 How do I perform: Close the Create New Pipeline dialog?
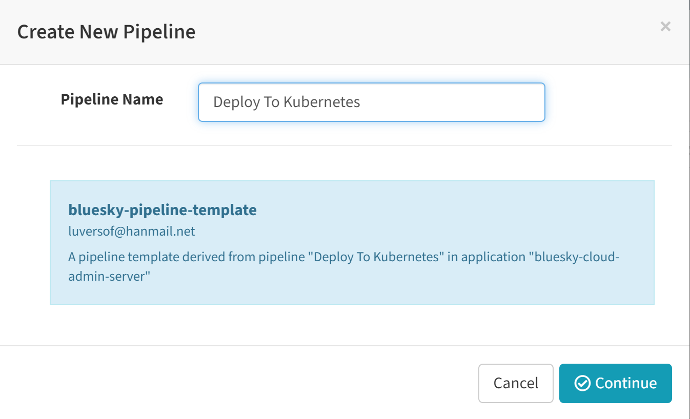pyautogui.click(x=665, y=27)
